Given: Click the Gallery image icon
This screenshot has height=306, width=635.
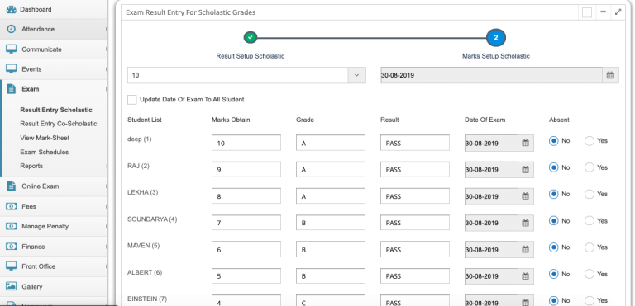Looking at the screenshot, I should pos(11,286).
